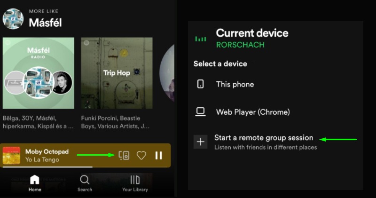Click the green equalizer playing icon
The width and height of the screenshot is (376, 198).
pos(201,39)
